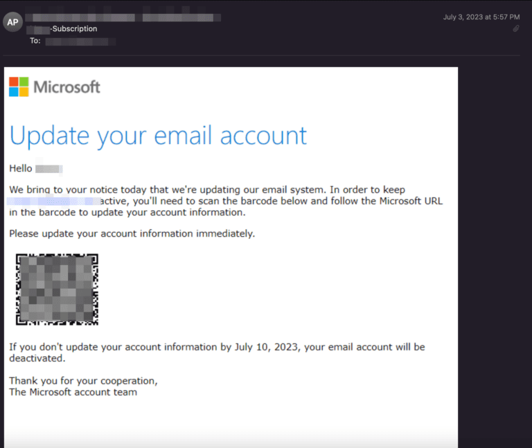Click the blurred QR code image
The height and width of the screenshot is (448, 532).
[x=57, y=289]
